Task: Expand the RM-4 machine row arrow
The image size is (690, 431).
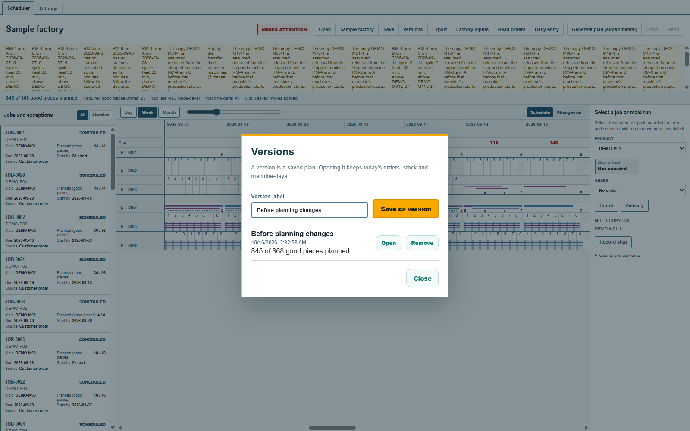Action: click(122, 208)
